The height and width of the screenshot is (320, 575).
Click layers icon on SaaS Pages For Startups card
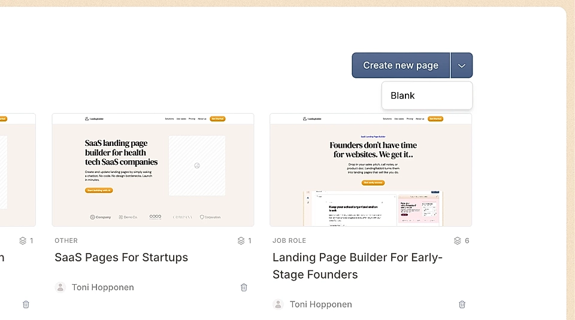click(241, 240)
